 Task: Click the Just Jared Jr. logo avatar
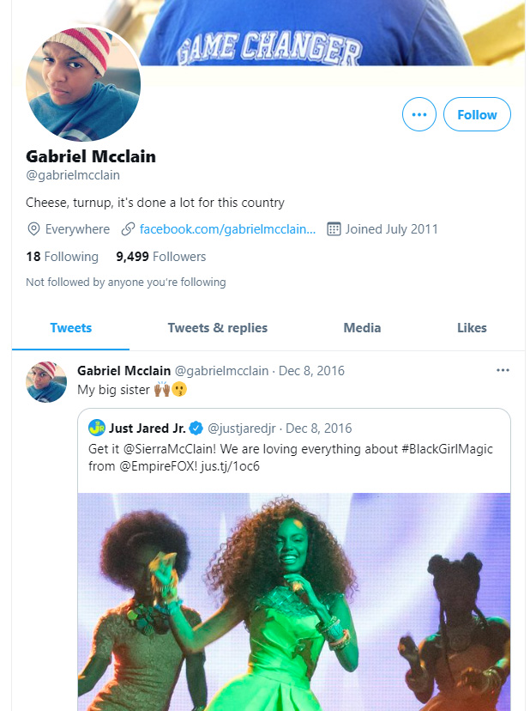point(96,428)
